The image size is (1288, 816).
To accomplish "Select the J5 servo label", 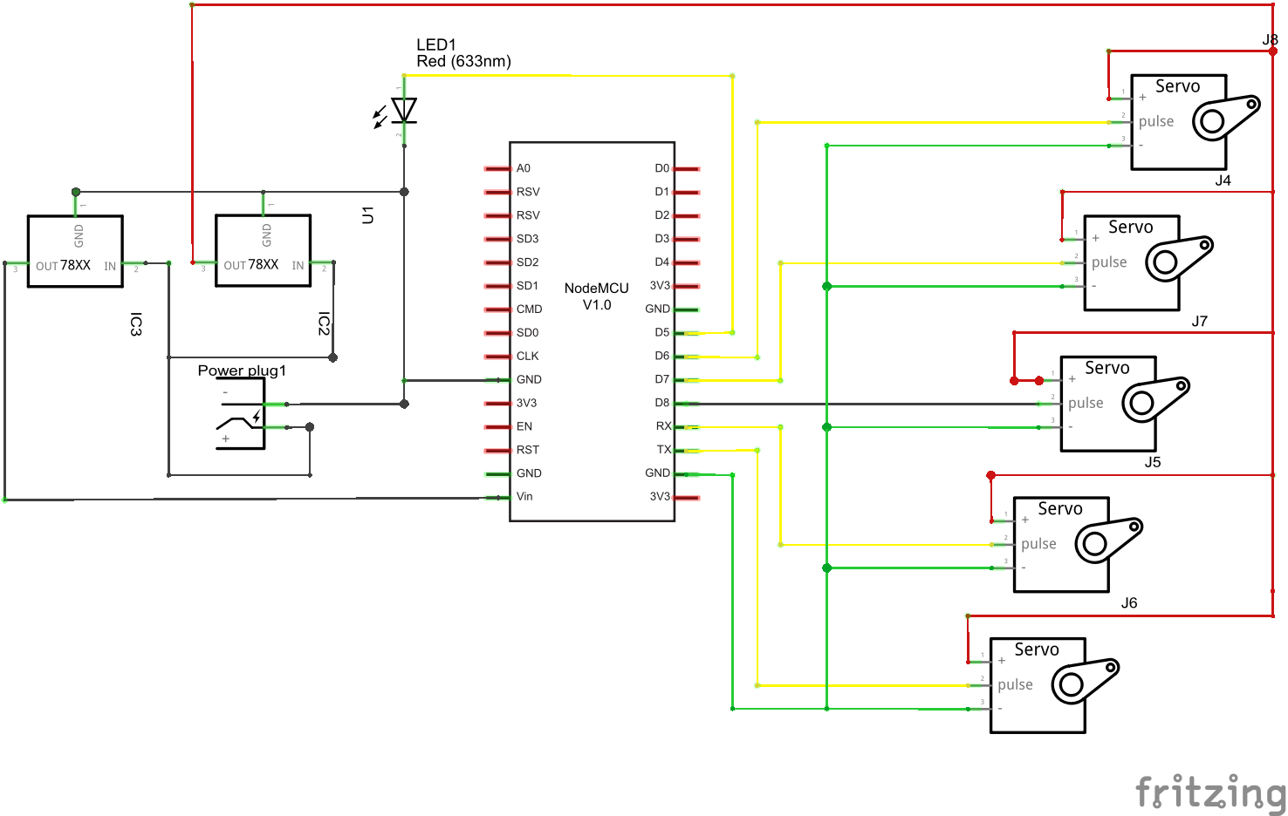I will 1153,463.
